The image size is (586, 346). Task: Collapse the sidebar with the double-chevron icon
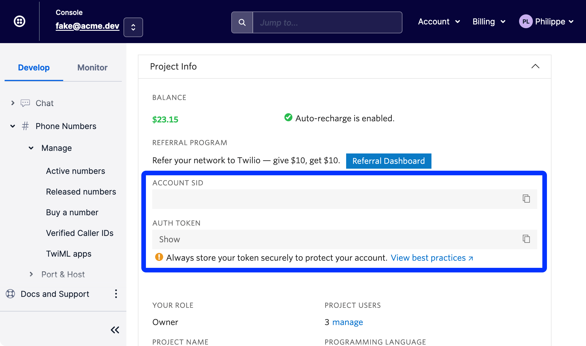pos(115,330)
